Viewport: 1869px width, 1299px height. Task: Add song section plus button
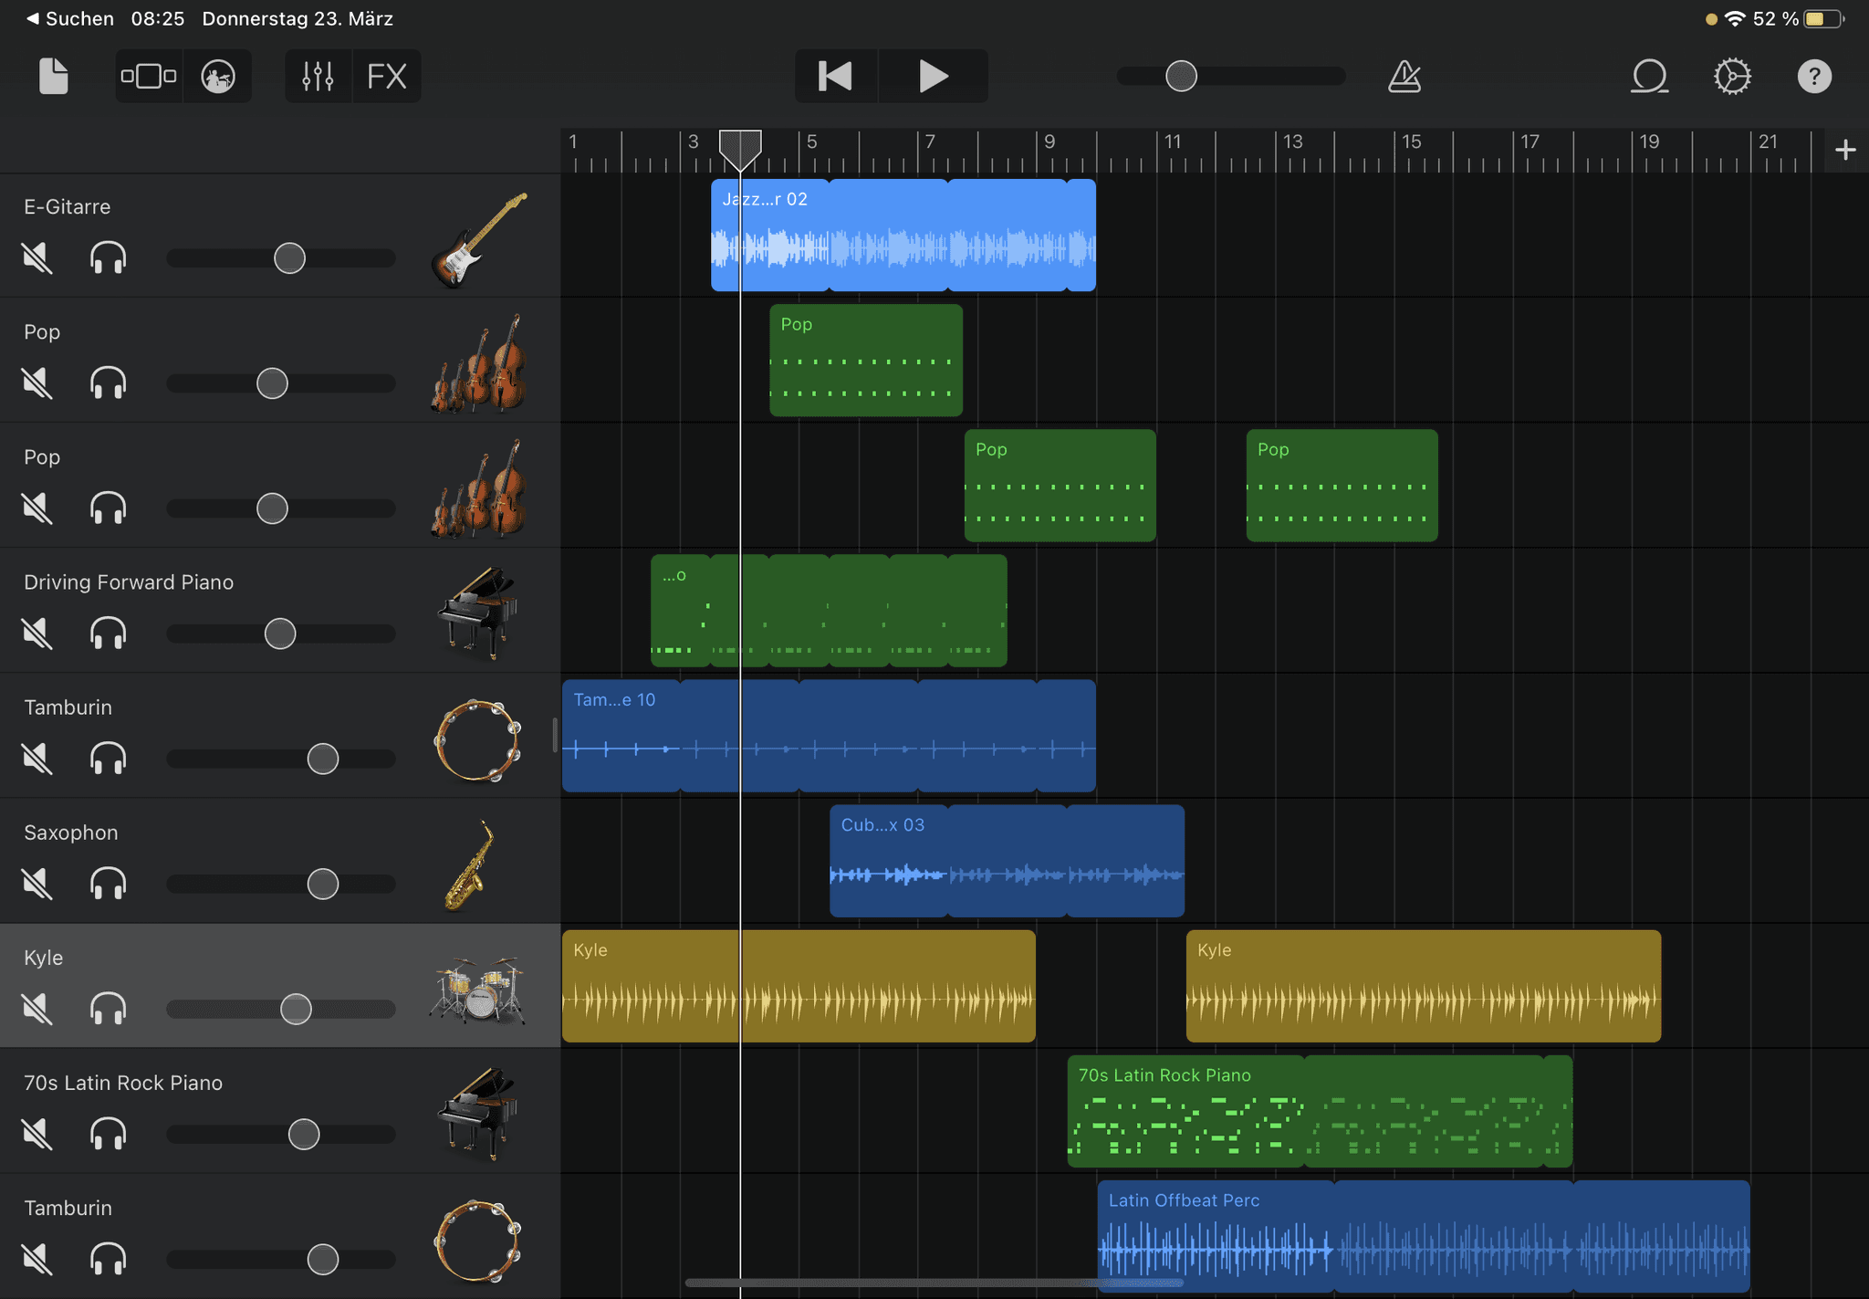pyautogui.click(x=1844, y=150)
